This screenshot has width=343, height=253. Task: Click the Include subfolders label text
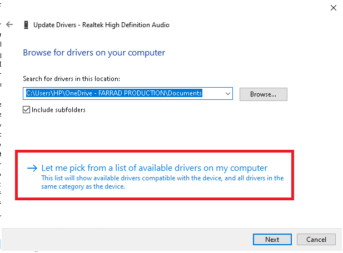[59, 110]
